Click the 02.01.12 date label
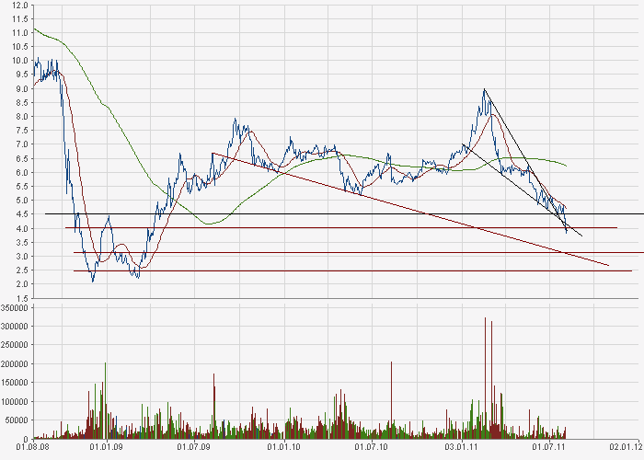Screen dimensions: 644x460 coord(626,446)
